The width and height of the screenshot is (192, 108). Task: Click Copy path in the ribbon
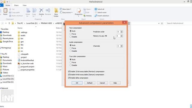click(14, 13)
